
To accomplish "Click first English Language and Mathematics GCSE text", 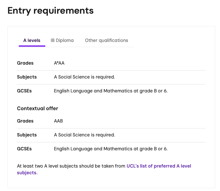I will pyautogui.click(x=111, y=91).
